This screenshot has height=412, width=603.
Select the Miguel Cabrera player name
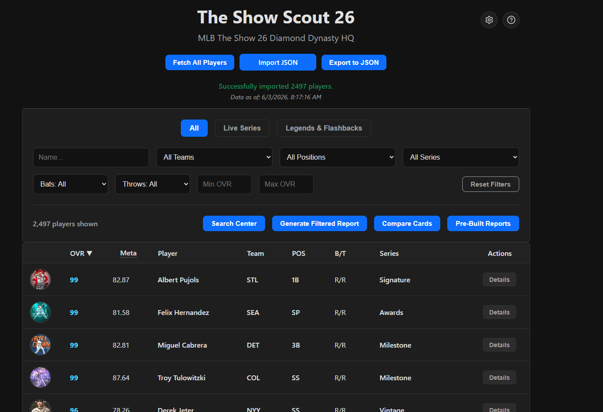point(182,345)
